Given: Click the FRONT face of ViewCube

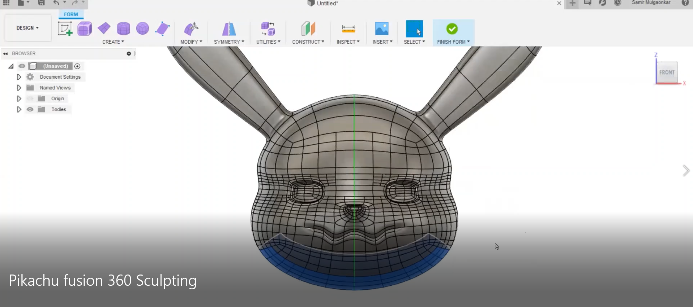Looking at the screenshot, I should [667, 73].
